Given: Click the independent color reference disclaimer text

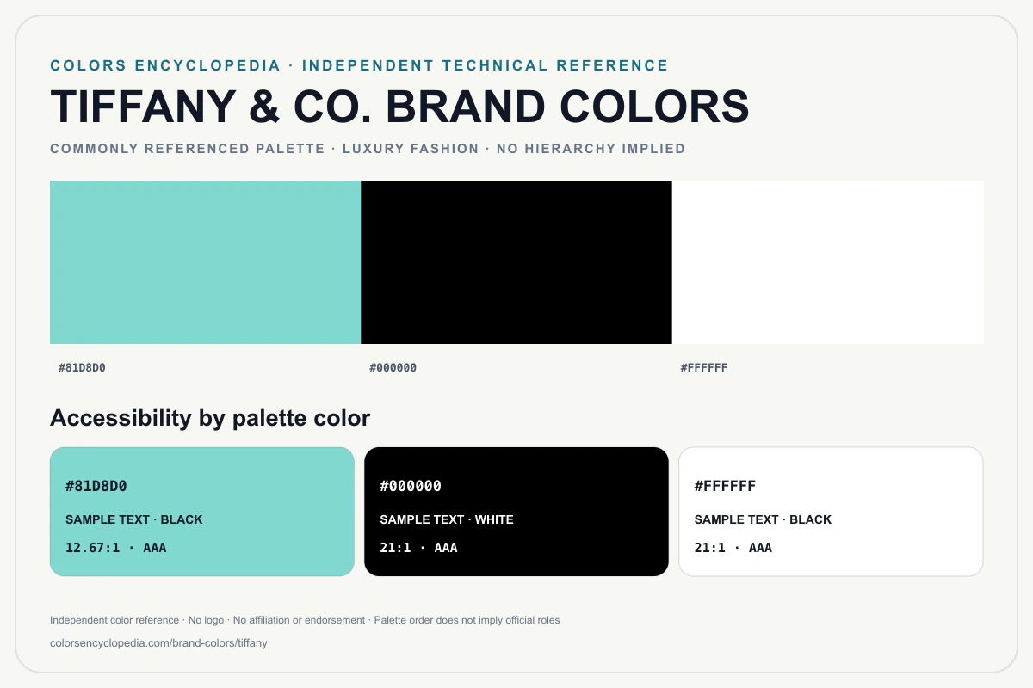Looking at the screenshot, I should coord(305,620).
